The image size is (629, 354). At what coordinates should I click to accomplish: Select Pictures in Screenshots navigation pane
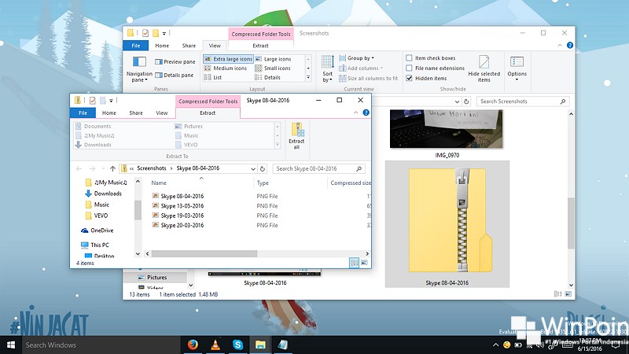point(153,278)
